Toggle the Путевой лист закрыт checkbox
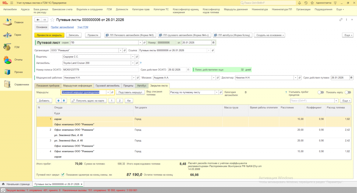Image resolution: width=357 pixels, height=193 pixels. click(63, 175)
